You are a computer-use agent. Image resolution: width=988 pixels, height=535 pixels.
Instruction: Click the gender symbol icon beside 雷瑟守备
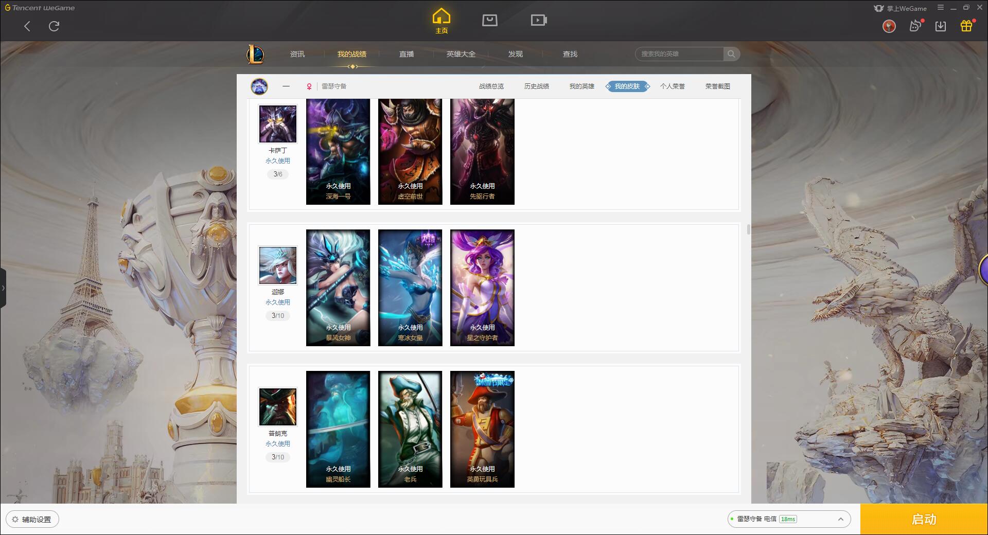point(309,86)
